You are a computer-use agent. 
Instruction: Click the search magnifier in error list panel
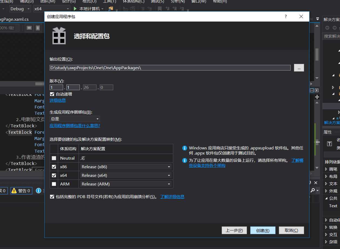pyautogui.click(x=312, y=190)
